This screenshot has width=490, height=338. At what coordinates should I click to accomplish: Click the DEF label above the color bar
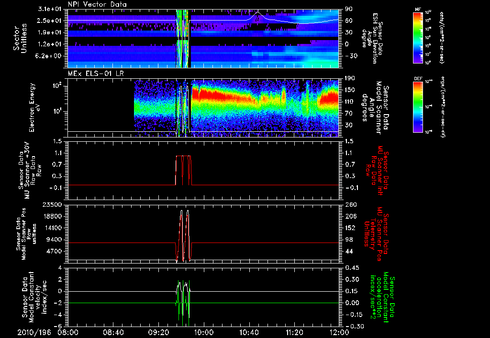[x=418, y=79]
